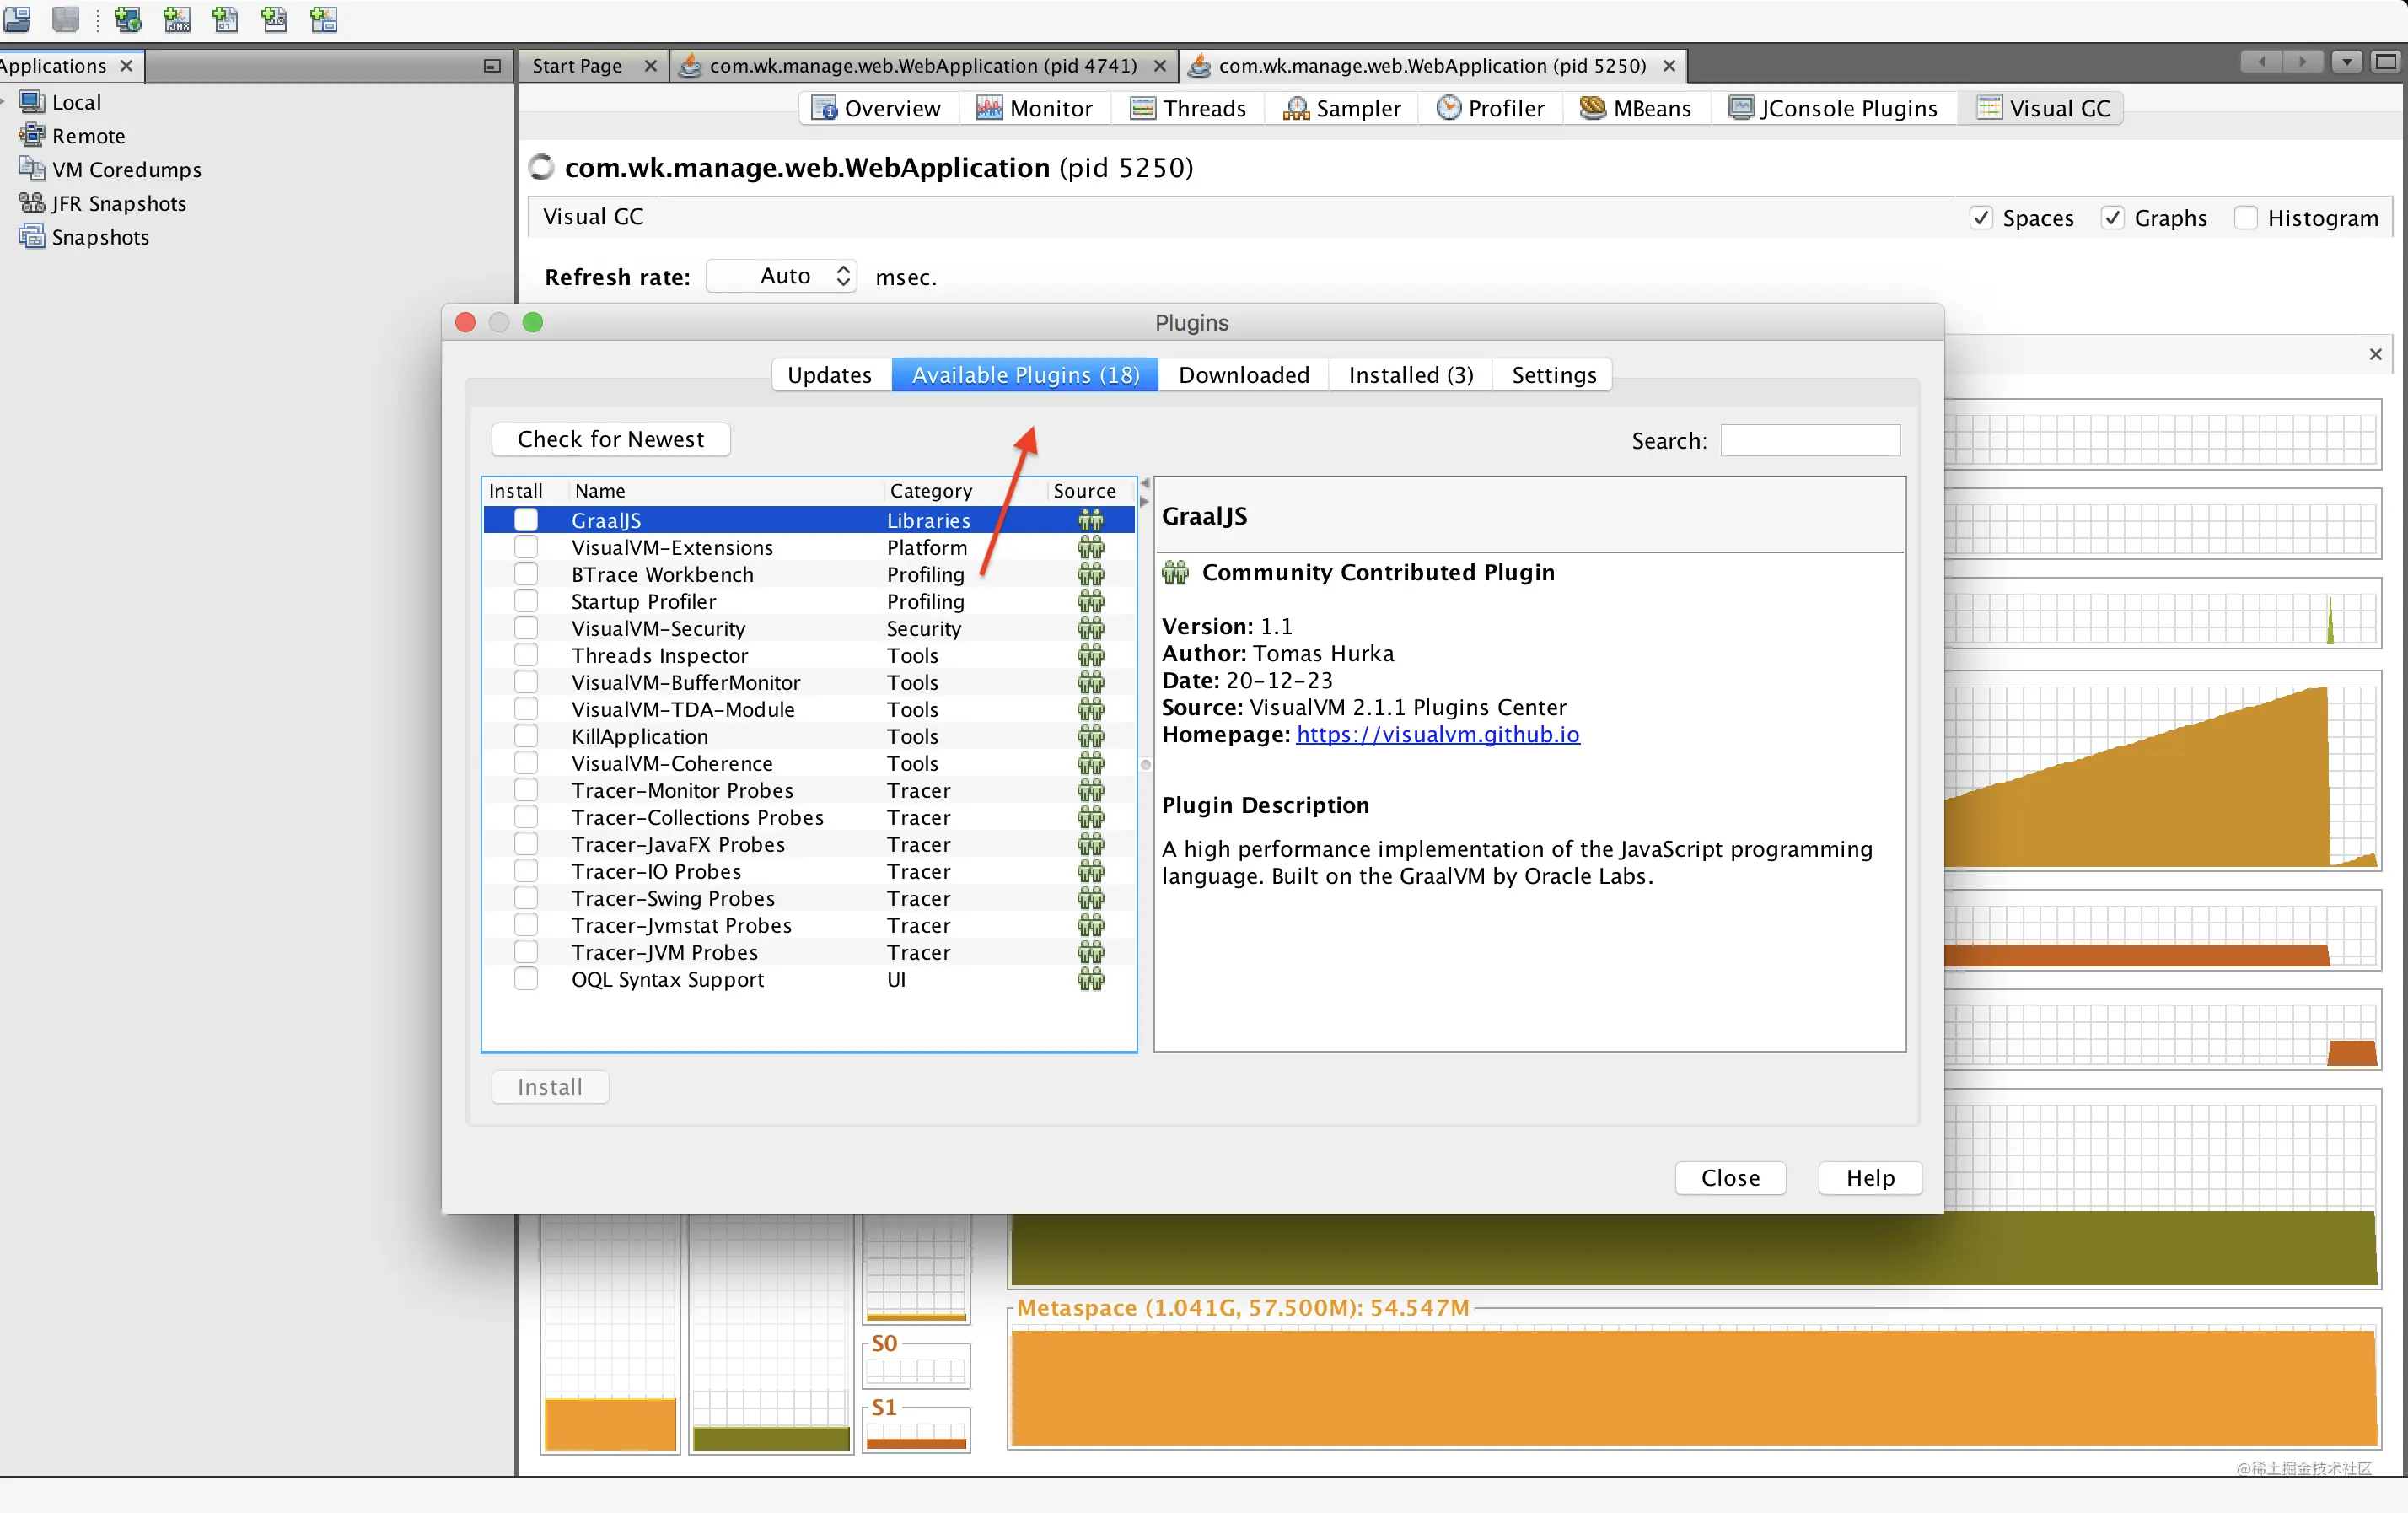Screen dimensions: 2408x1513
Task: Tick the install checkbox for GraalJS
Action: 526,520
